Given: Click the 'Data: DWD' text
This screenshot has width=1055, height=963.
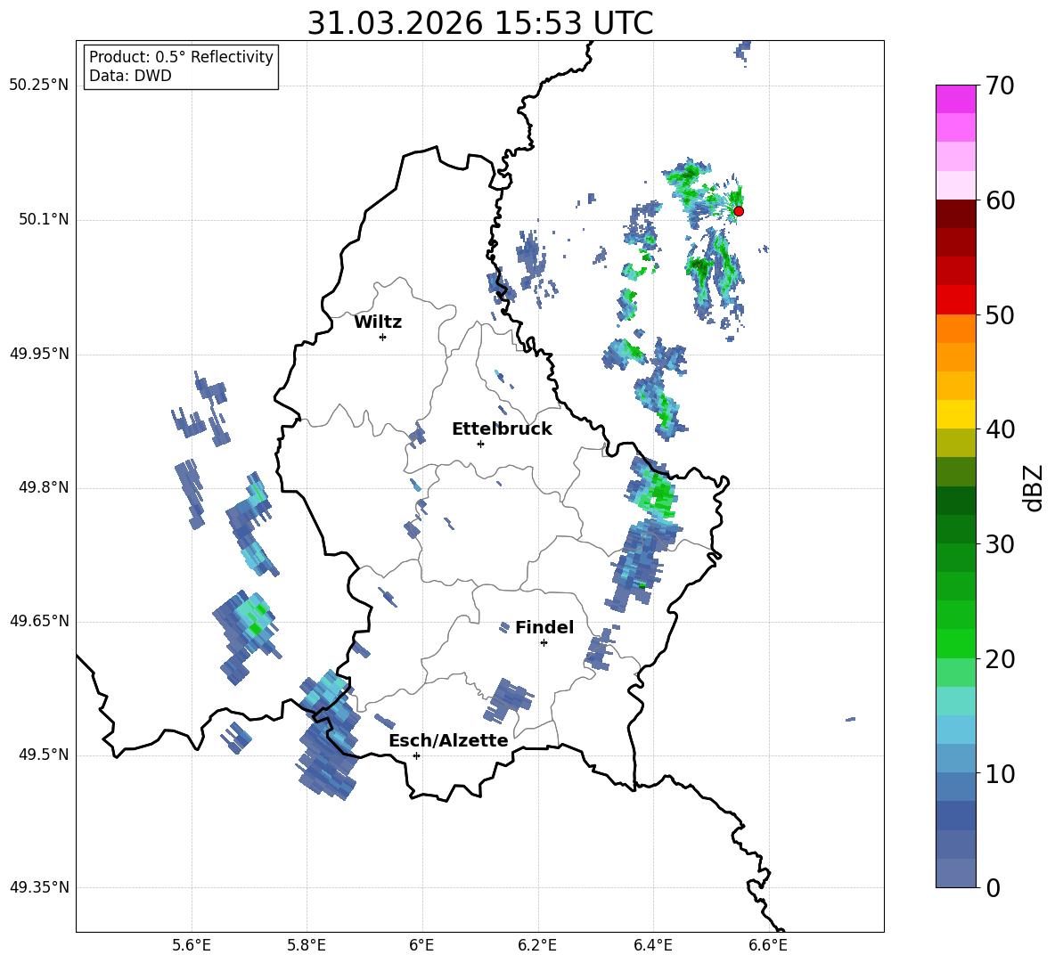Looking at the screenshot, I should 130,76.
